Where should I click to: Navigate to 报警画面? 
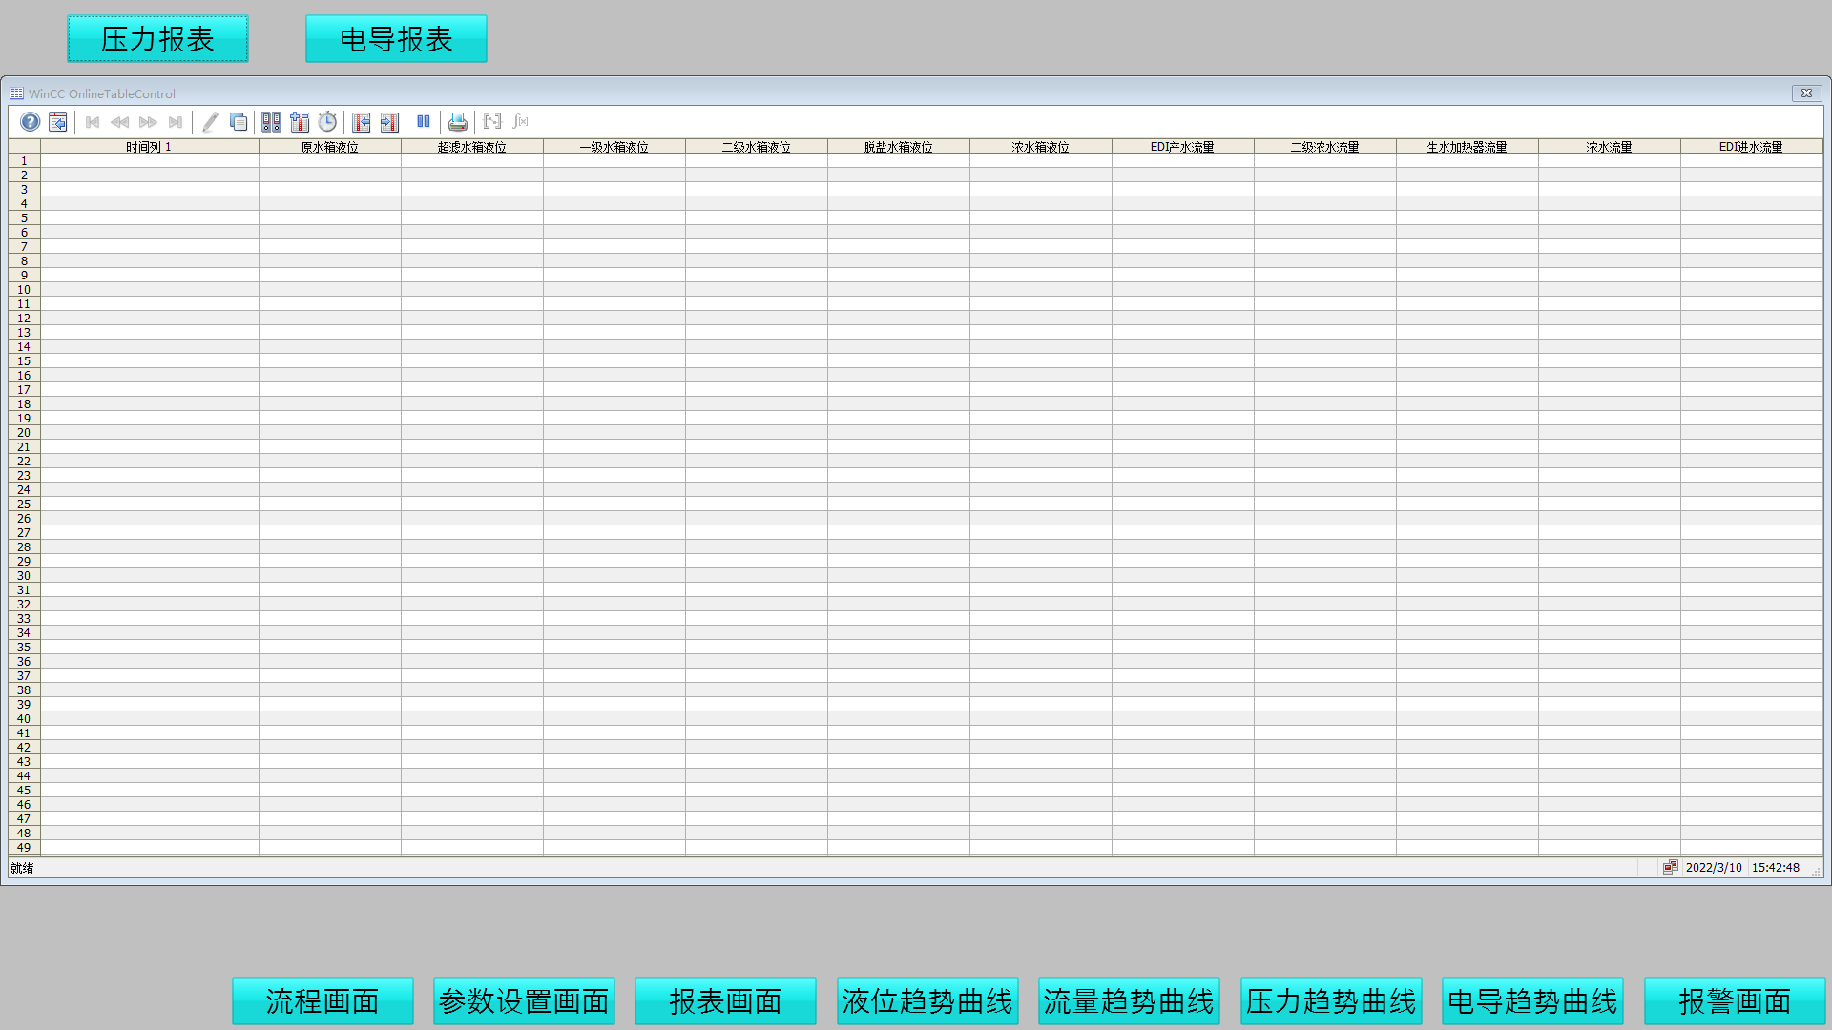pos(1734,1001)
